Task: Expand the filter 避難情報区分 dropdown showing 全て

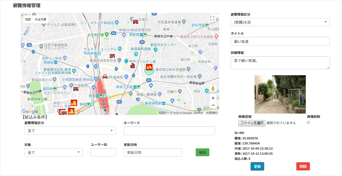Action: (x=70, y=131)
